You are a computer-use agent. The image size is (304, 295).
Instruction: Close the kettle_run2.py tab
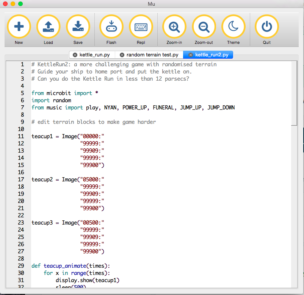point(191,55)
